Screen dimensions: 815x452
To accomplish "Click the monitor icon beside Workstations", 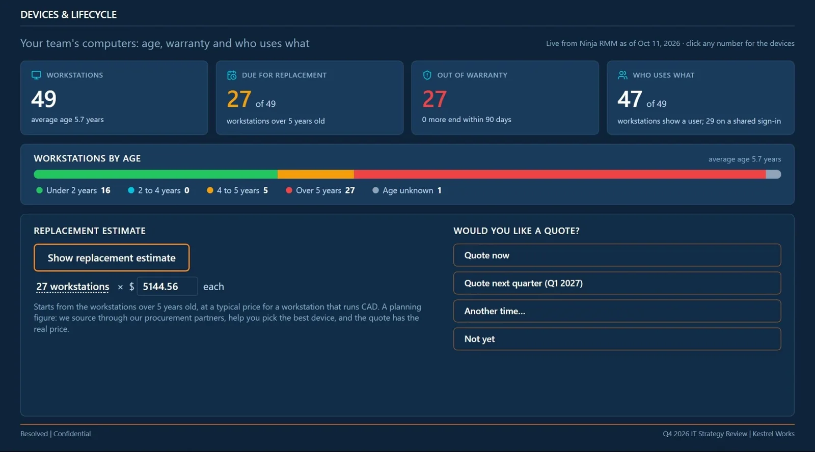I will pyautogui.click(x=36, y=75).
